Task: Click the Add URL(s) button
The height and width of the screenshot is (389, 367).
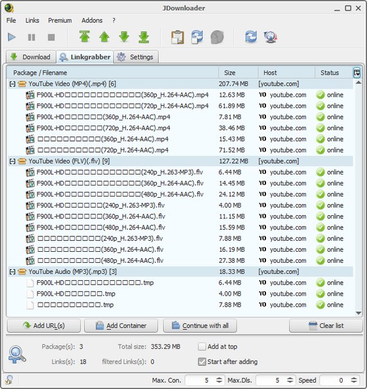Action: [x=44, y=325]
